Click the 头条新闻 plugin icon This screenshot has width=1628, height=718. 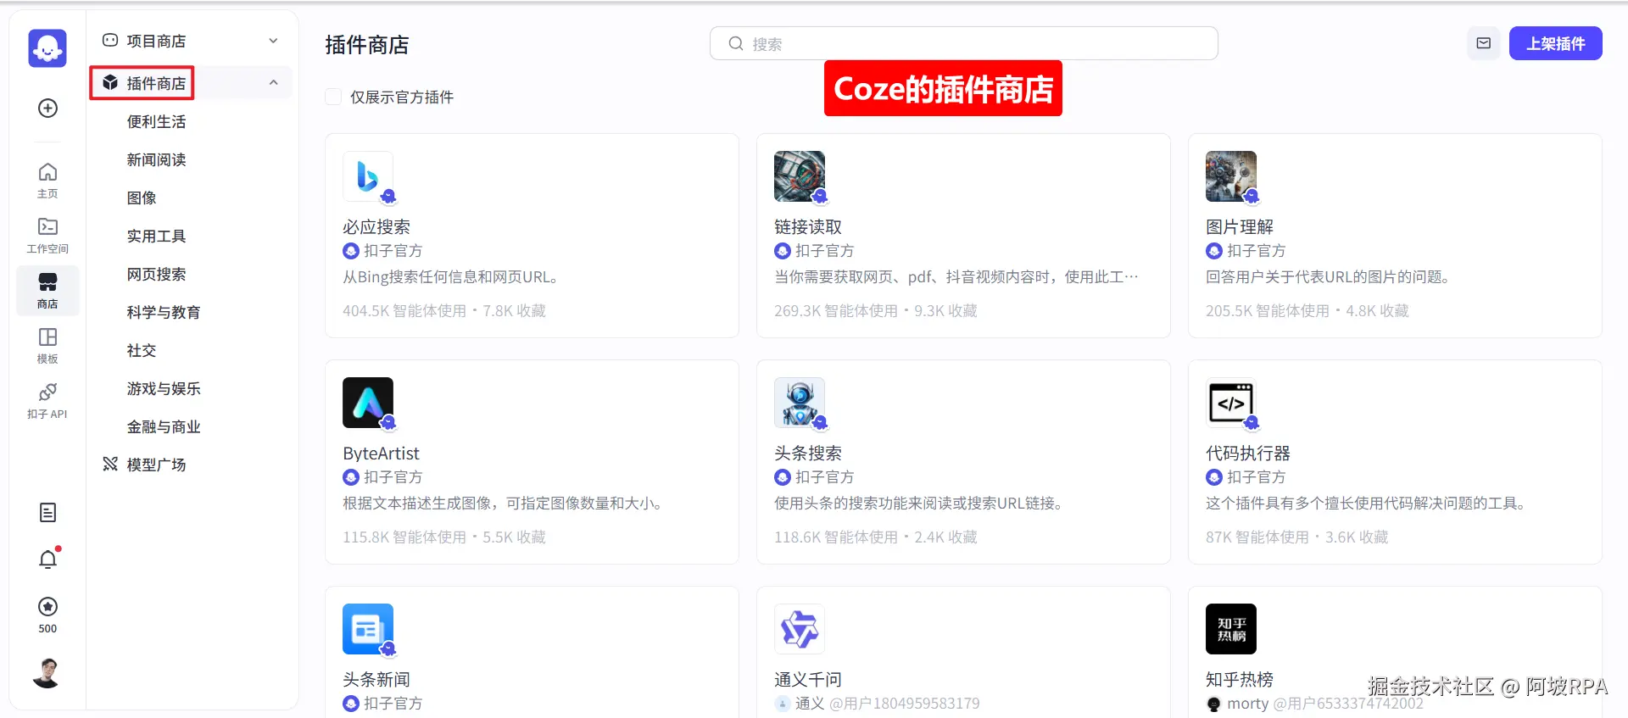click(x=368, y=629)
